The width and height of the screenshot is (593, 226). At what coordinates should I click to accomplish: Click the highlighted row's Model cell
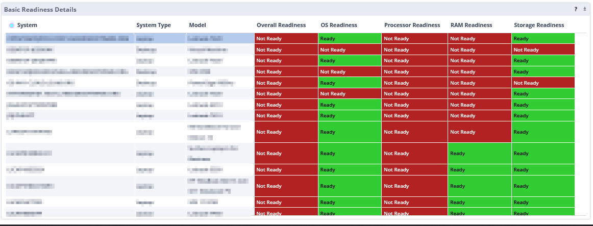[220, 38]
